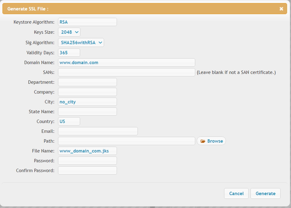
Task: Click the Password field
Action: point(87,161)
